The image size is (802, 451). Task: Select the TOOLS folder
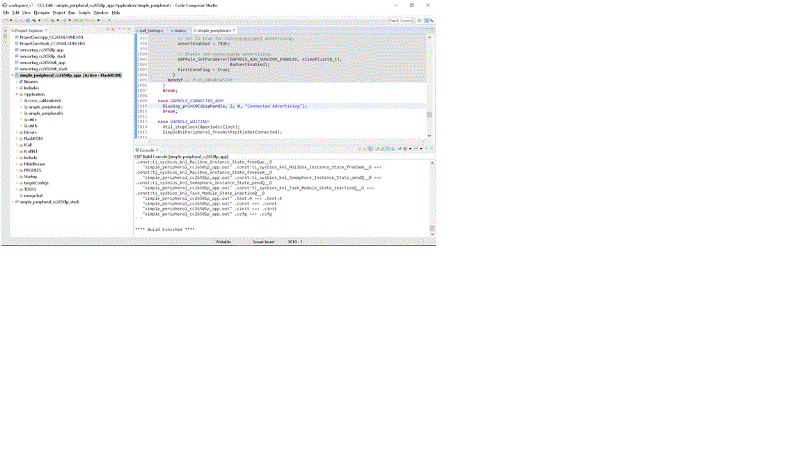[30, 189]
